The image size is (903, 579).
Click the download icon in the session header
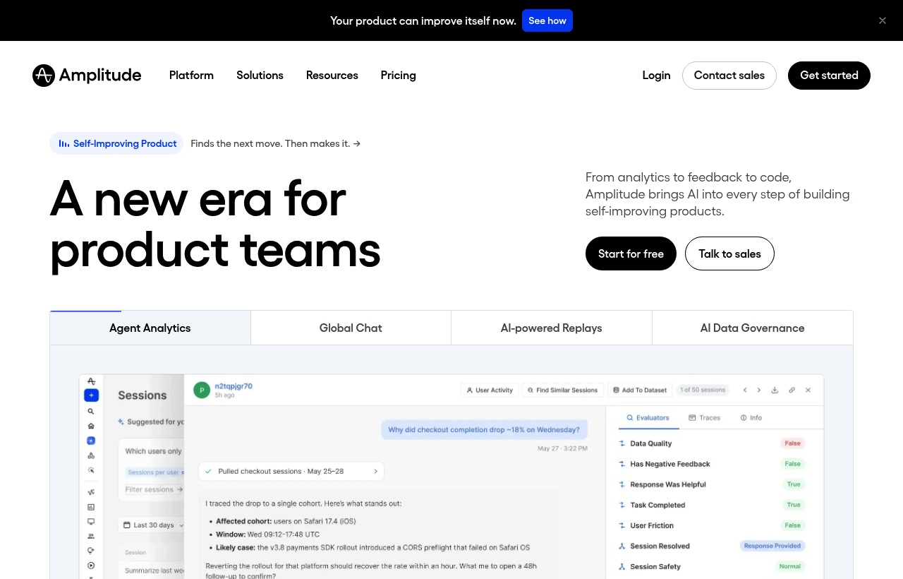pos(775,390)
